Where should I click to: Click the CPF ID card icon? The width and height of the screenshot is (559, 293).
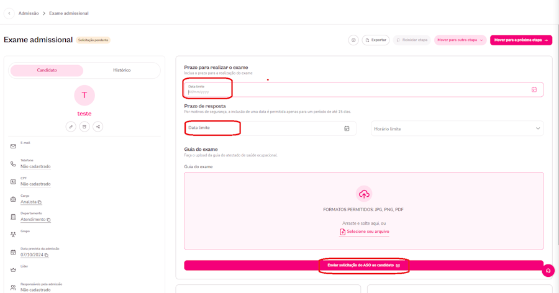pyautogui.click(x=13, y=182)
